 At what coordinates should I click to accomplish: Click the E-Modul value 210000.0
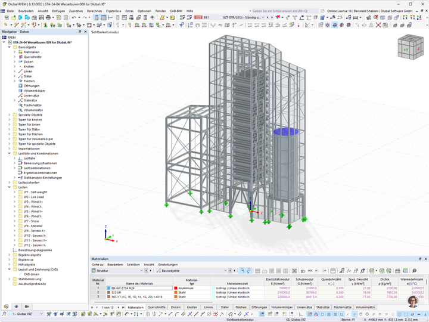pyautogui.click(x=284, y=293)
